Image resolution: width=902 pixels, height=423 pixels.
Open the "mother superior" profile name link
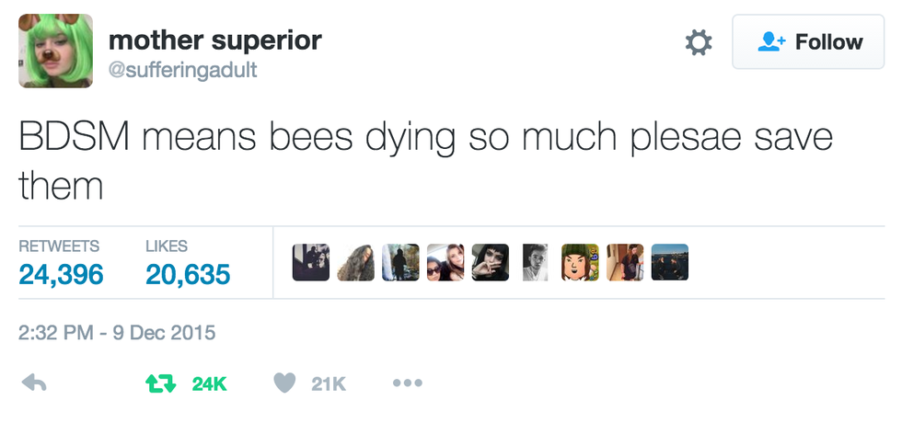tap(215, 40)
